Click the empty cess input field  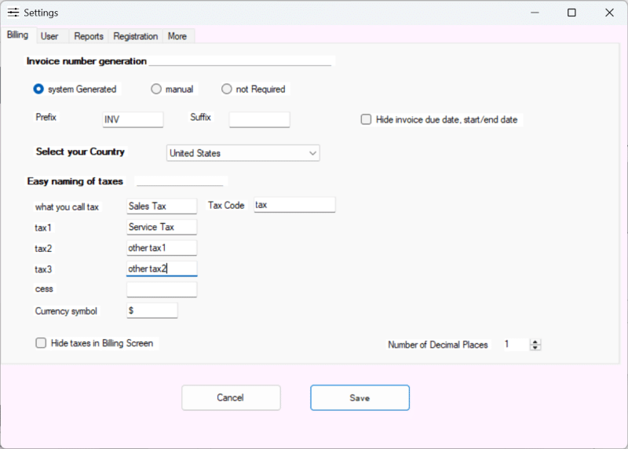162,290
